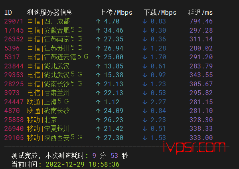Image resolution: width=239 pixels, height=169 pixels.
Task: Select latency value 311.14
Action: 201,39
